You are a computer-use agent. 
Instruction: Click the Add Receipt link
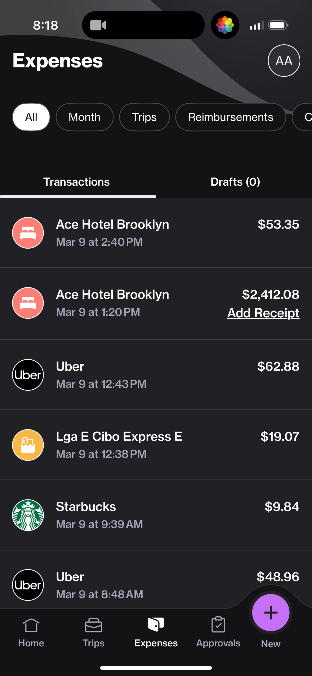263,313
